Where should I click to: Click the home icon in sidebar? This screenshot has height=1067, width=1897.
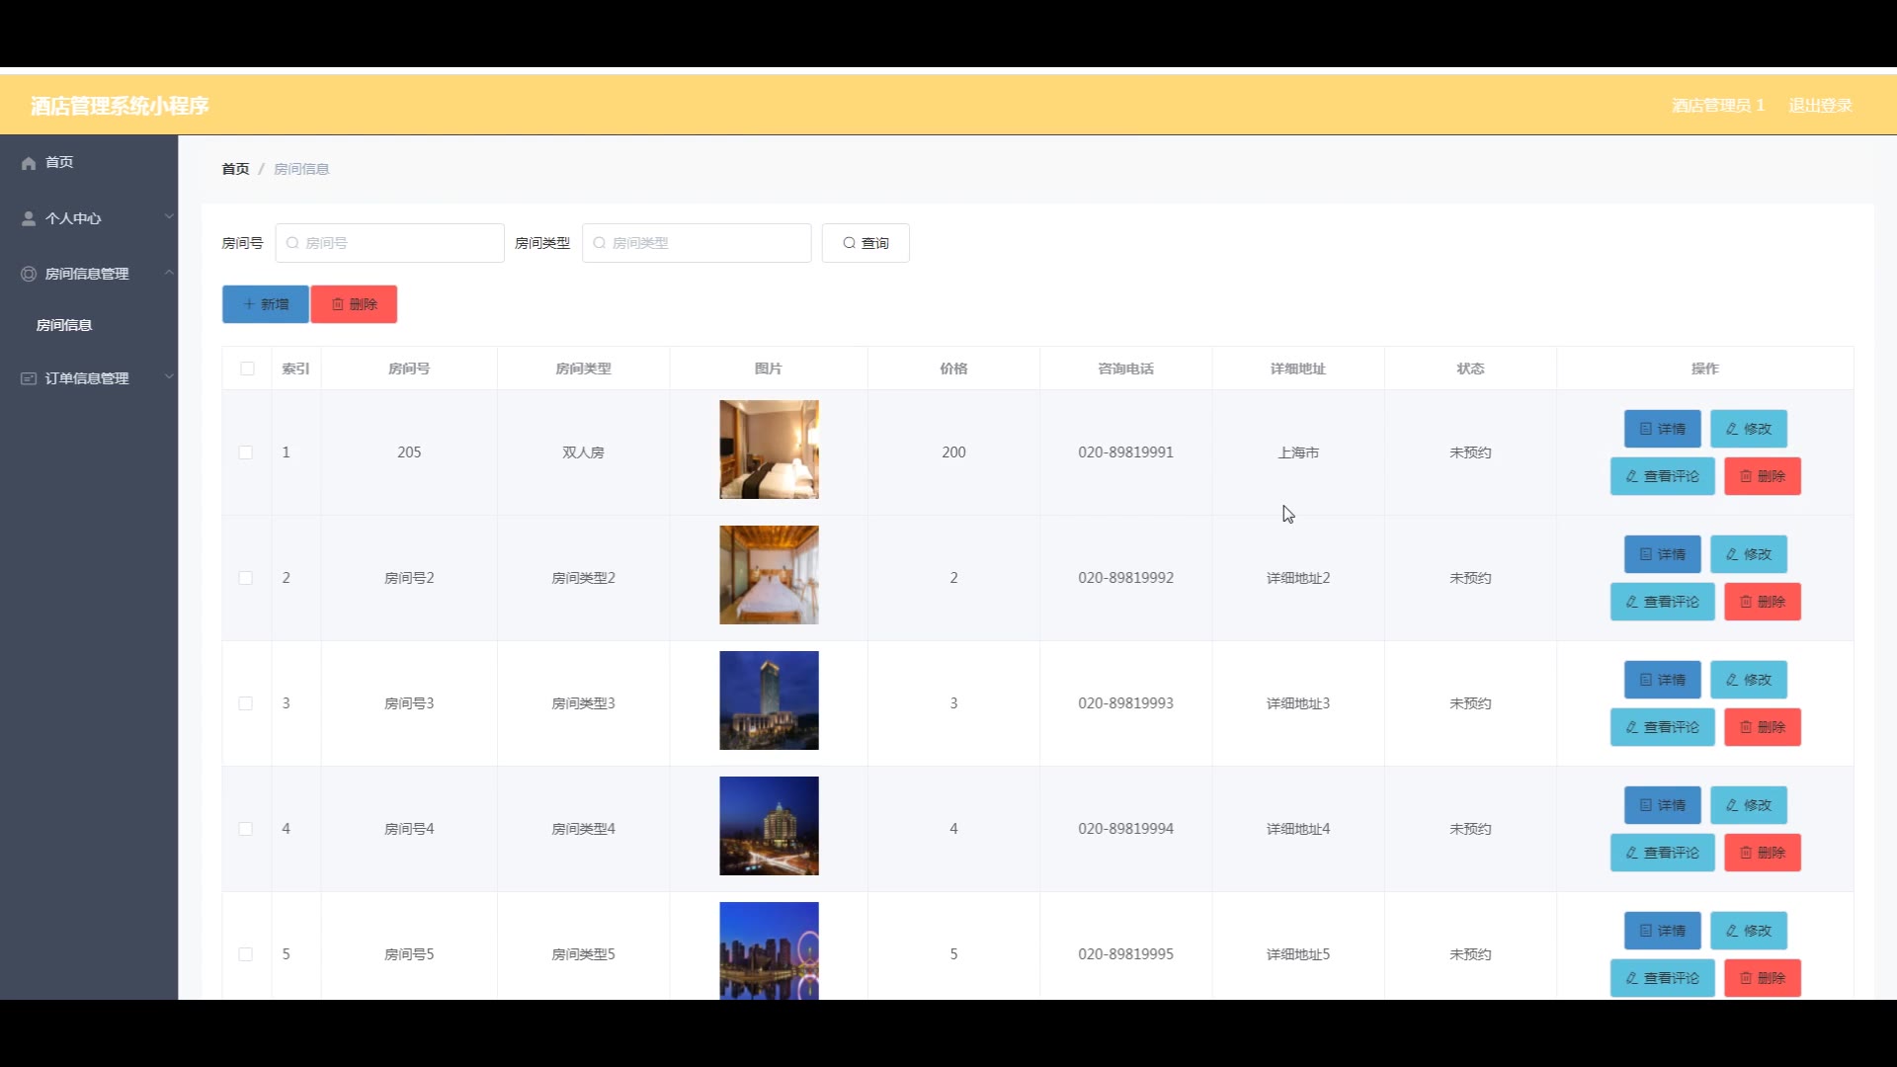coord(29,163)
